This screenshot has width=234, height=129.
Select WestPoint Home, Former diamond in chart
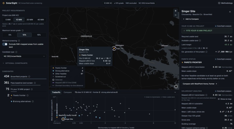pos(57,117)
